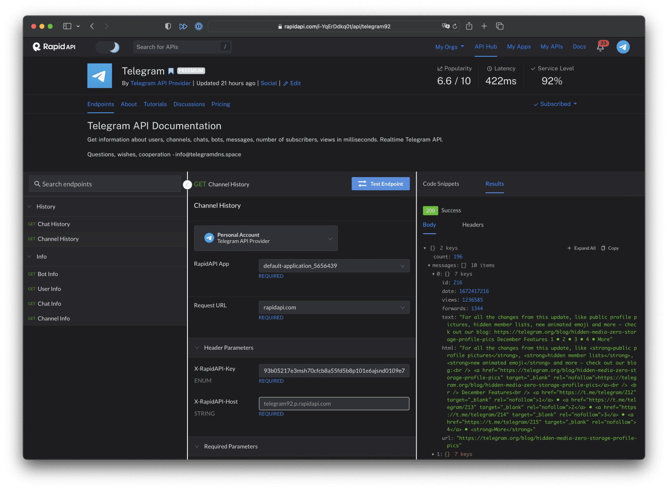The image size is (668, 490).
Task: Open a new browser tab with plus icon
Action: coord(484,26)
